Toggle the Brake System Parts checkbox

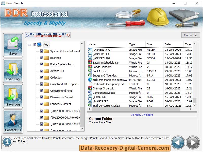41,64
